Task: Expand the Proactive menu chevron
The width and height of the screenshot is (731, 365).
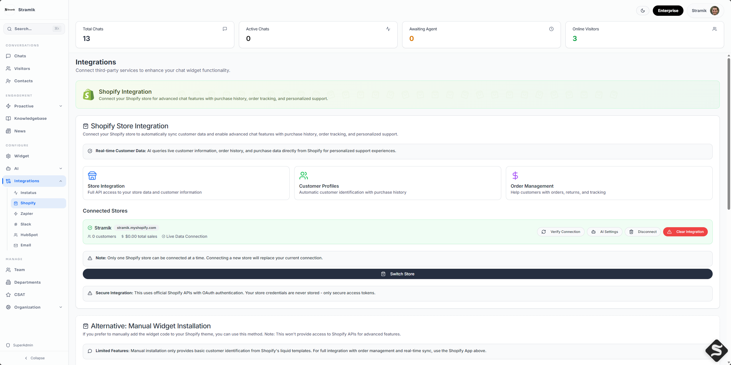Action: click(x=61, y=106)
